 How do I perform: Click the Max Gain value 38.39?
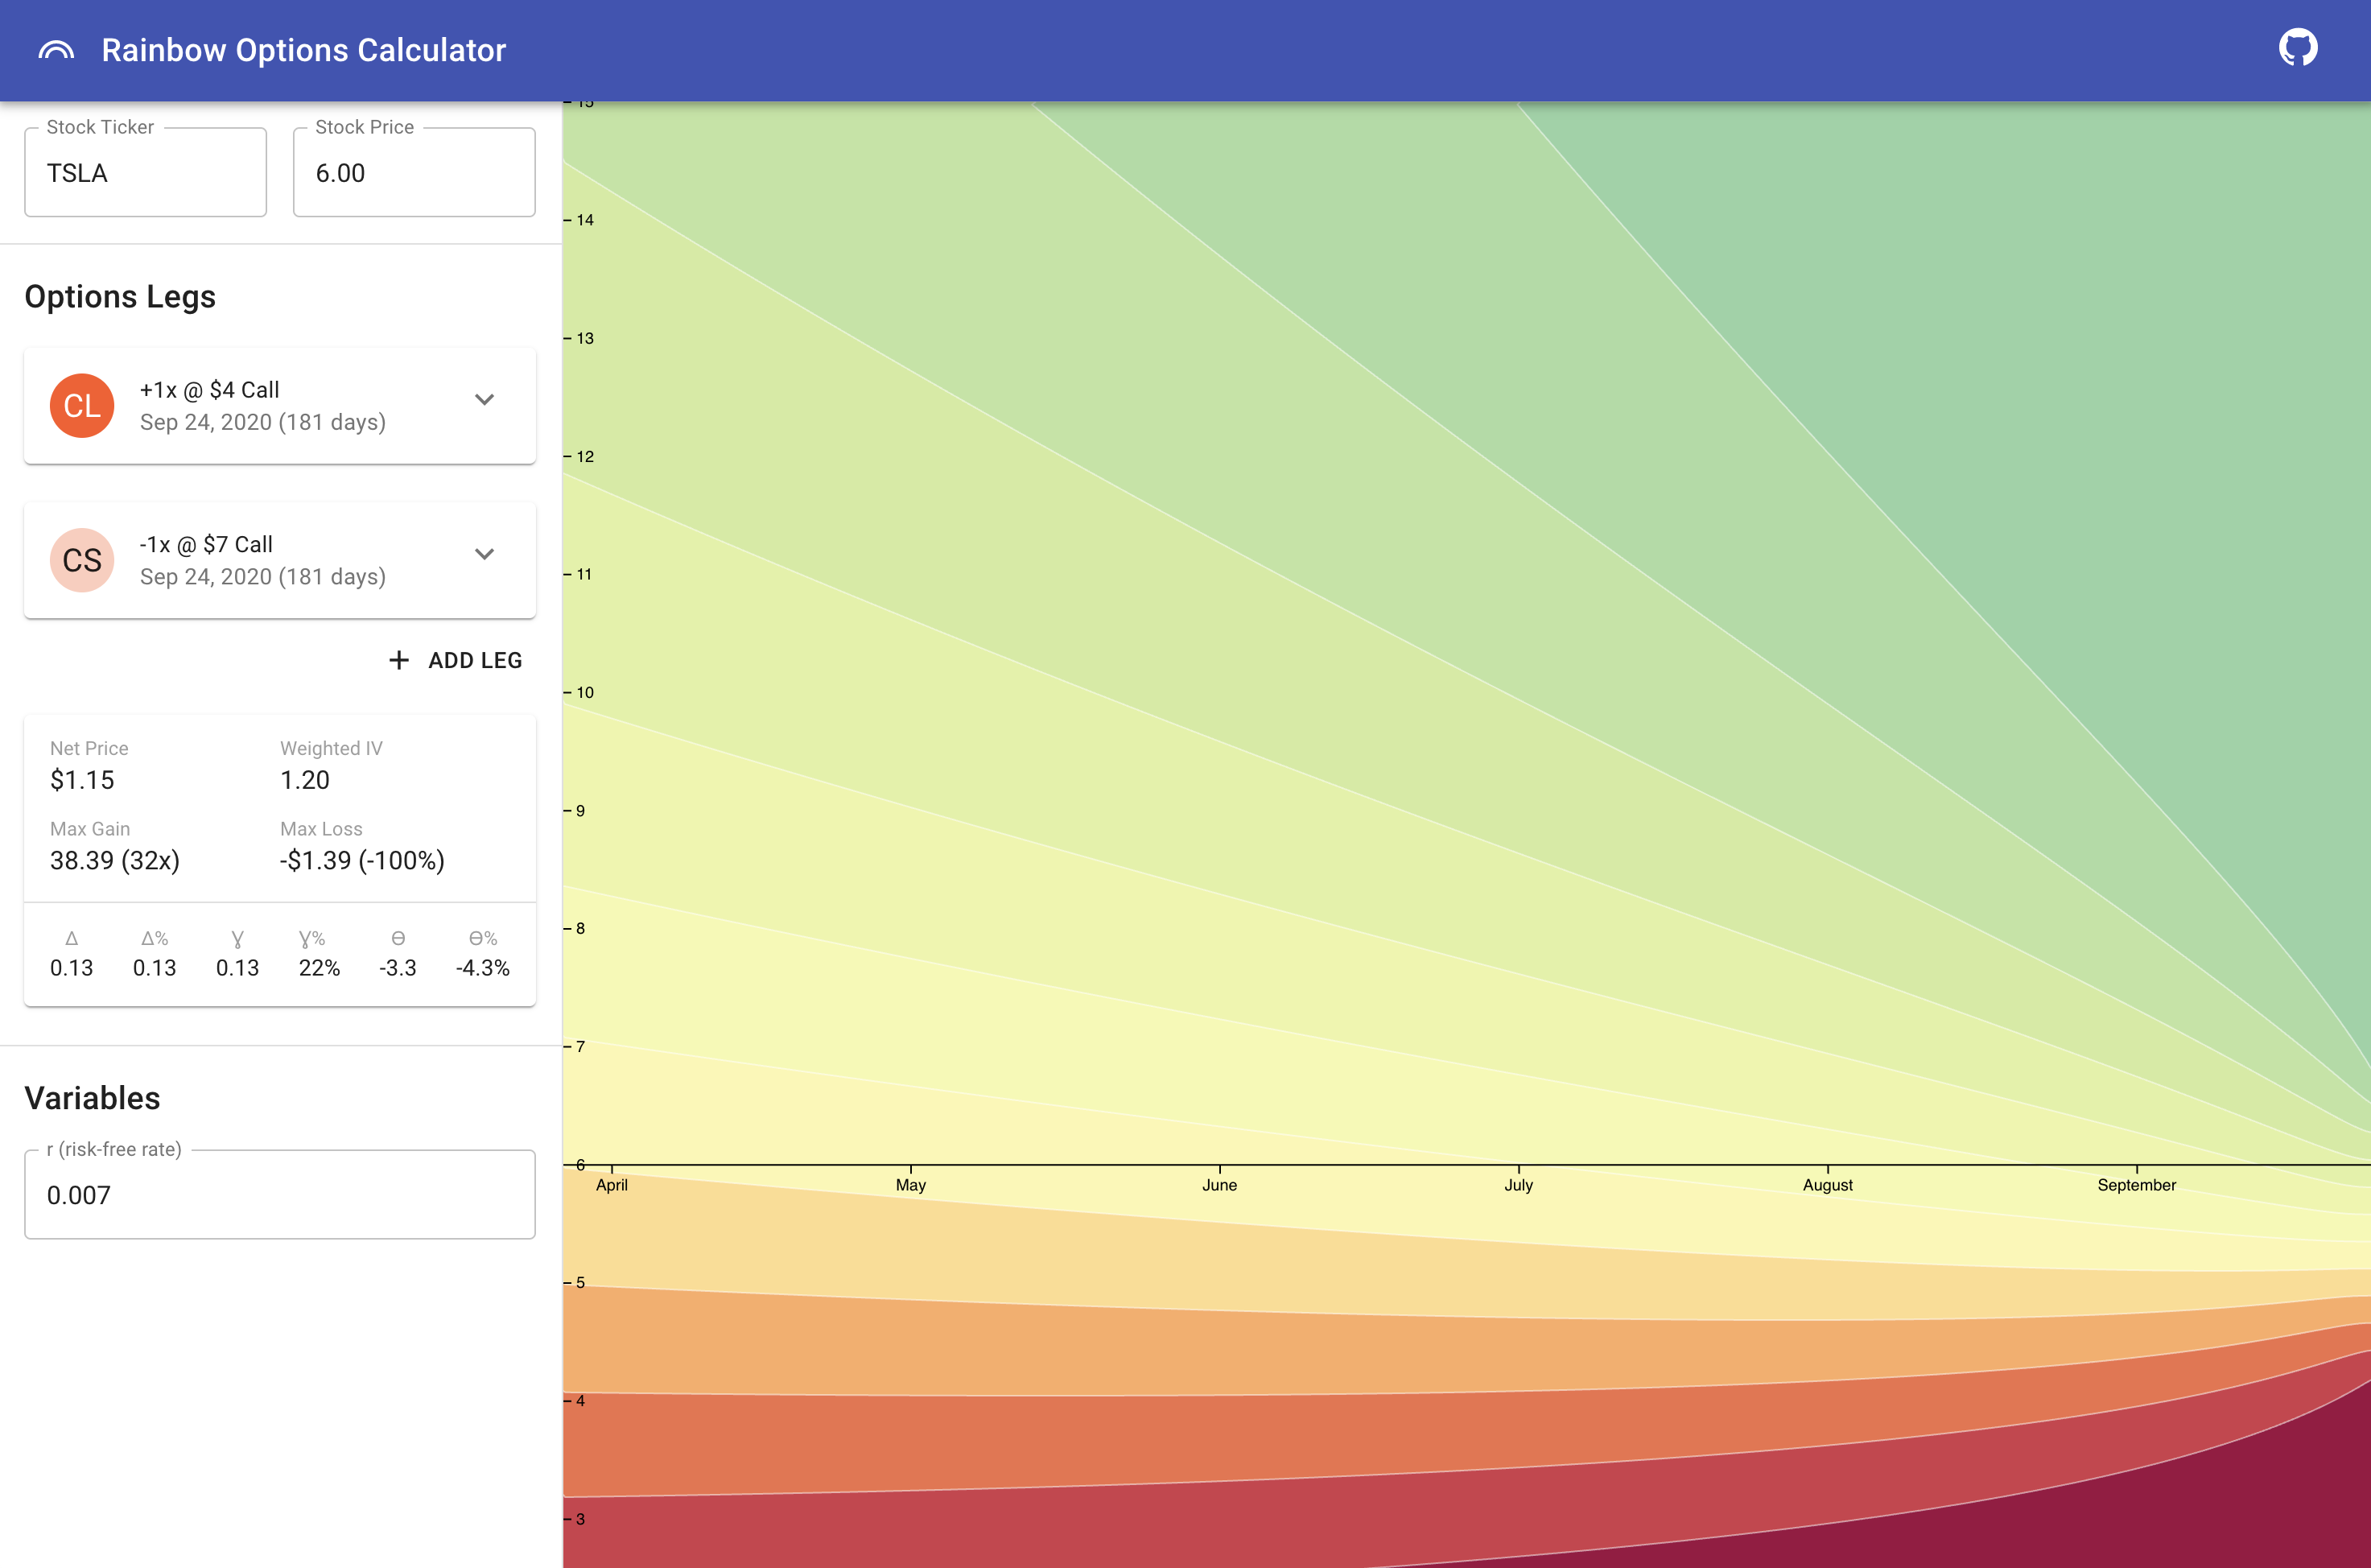[x=114, y=860]
